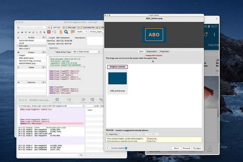
Task: Click the Disable Timer button
Action: pyautogui.click(x=151, y=141)
